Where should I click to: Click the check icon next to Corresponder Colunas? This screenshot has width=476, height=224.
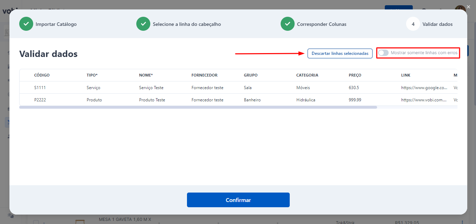coord(288,24)
